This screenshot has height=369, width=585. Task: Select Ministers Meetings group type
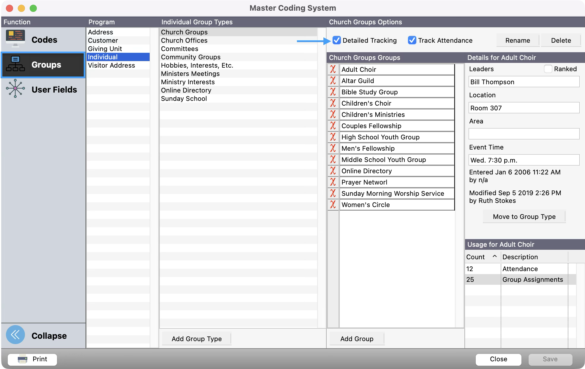tap(238, 74)
